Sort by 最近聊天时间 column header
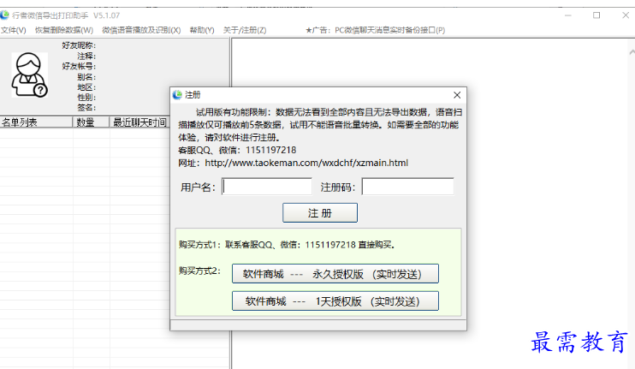 [139, 122]
